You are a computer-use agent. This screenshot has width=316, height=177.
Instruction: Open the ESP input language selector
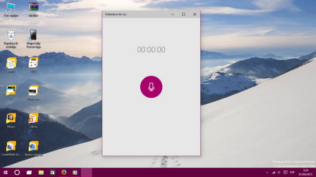292,172
